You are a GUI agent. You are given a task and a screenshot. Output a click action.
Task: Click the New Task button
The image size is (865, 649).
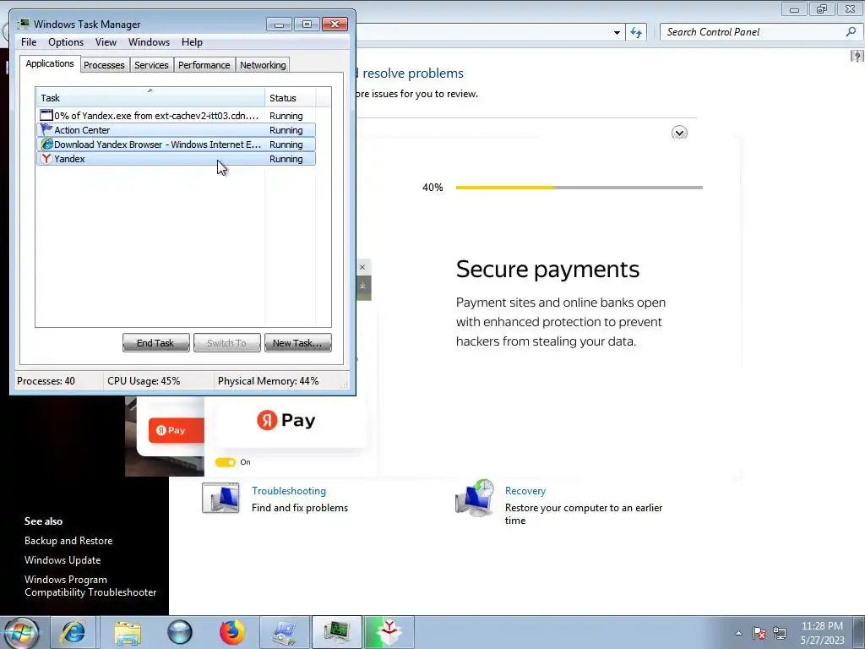[x=297, y=343]
